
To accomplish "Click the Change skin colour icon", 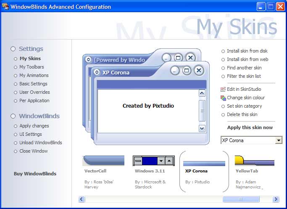I will coord(223,98).
